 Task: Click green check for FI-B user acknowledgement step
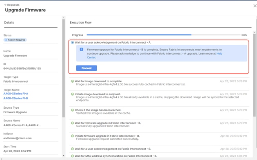click(x=73, y=149)
